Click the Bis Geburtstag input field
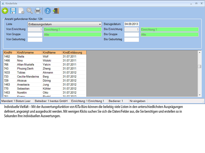Screen dimensions: 205x153 [x=131, y=40]
